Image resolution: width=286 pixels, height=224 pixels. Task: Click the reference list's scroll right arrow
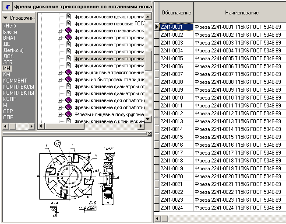[x=32, y=126]
